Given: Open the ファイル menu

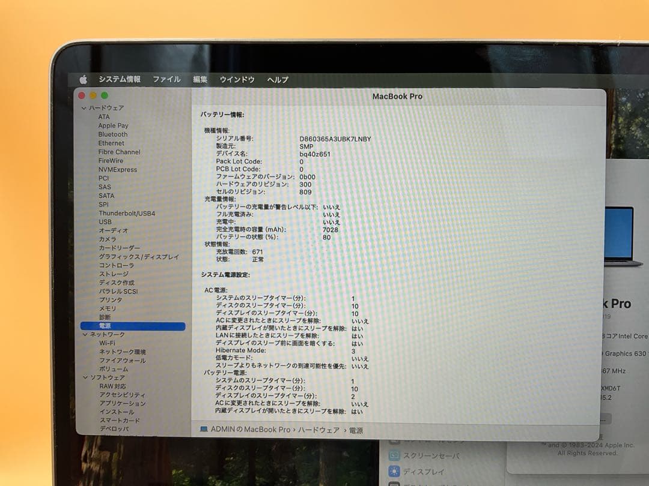Looking at the screenshot, I should click(166, 79).
